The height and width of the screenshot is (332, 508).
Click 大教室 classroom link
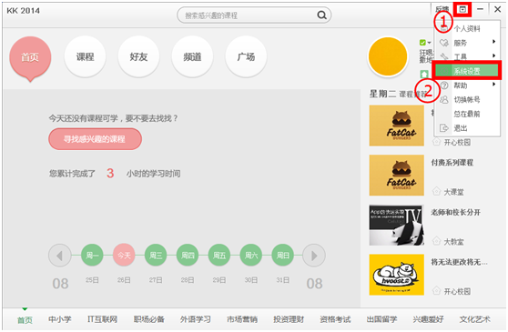453,241
